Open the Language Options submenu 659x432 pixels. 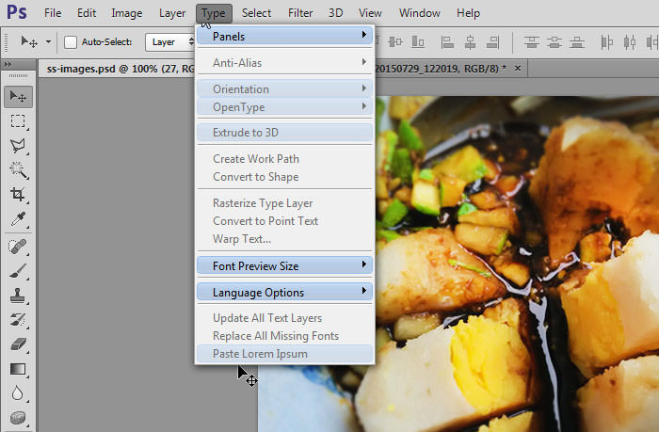tap(284, 293)
